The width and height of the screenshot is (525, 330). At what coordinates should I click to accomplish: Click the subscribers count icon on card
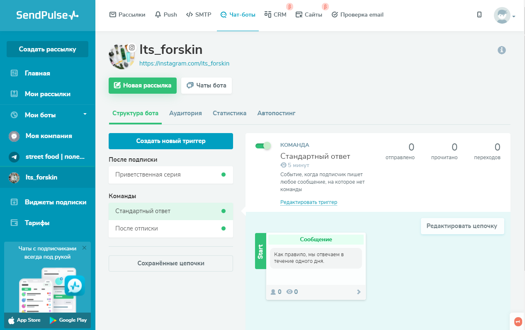tap(273, 292)
